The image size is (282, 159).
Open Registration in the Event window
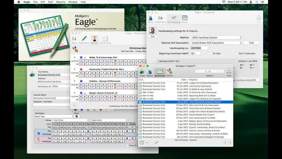click(84, 40)
